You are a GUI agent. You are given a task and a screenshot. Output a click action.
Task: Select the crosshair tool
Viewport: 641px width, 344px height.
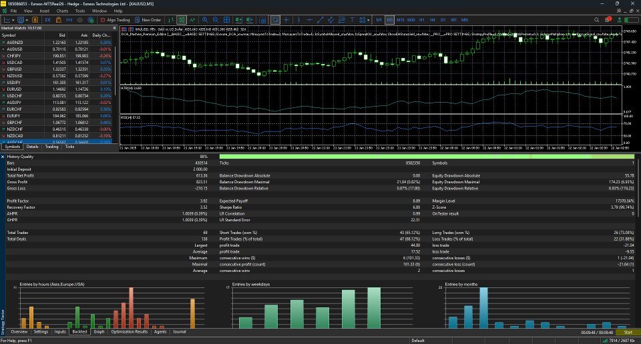pos(286,19)
